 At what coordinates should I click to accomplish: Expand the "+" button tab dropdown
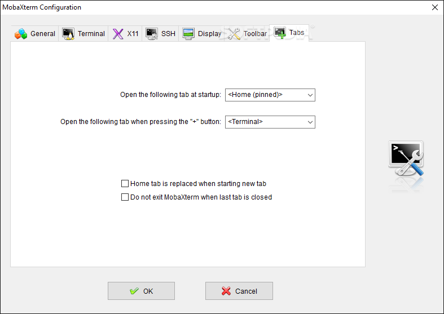[x=270, y=122]
